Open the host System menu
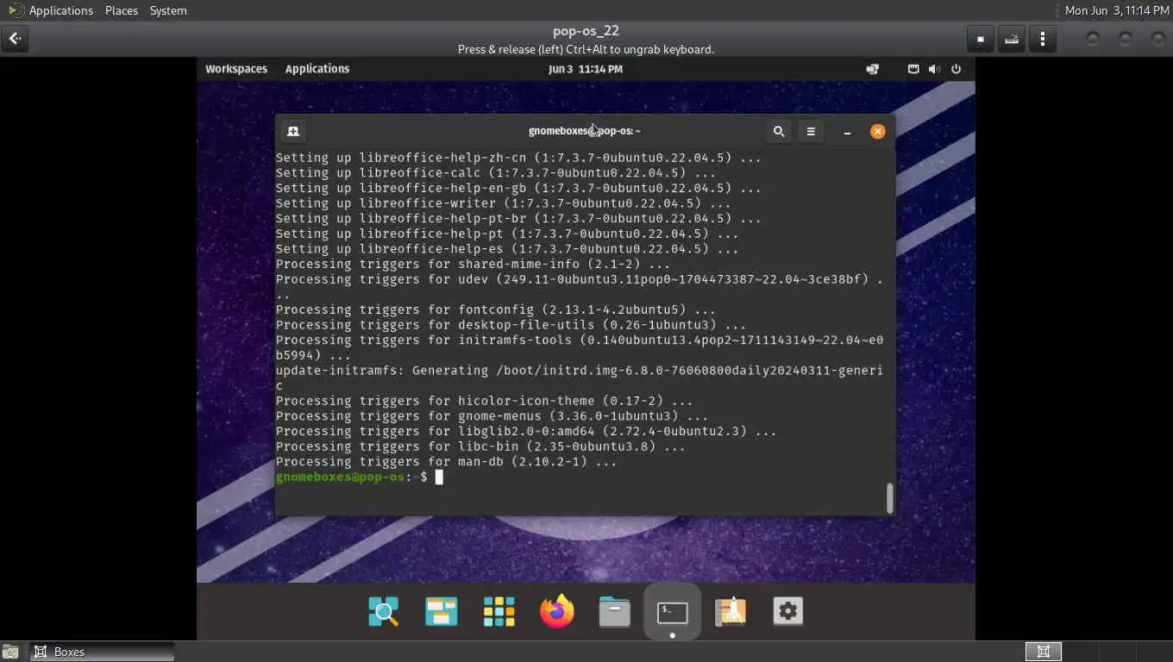This screenshot has width=1173, height=662. [x=168, y=10]
